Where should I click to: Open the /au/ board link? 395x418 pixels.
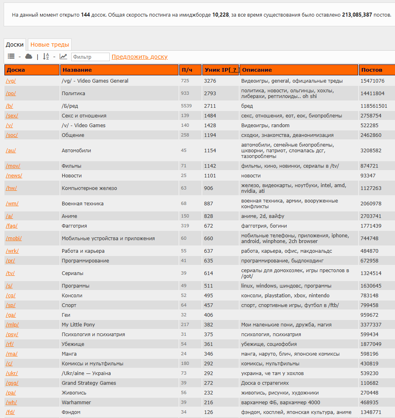pyautogui.click(x=11, y=150)
